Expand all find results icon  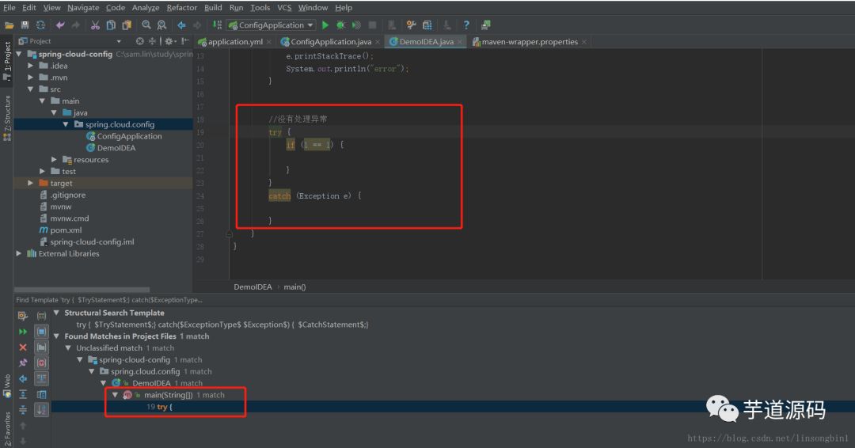[23, 394]
